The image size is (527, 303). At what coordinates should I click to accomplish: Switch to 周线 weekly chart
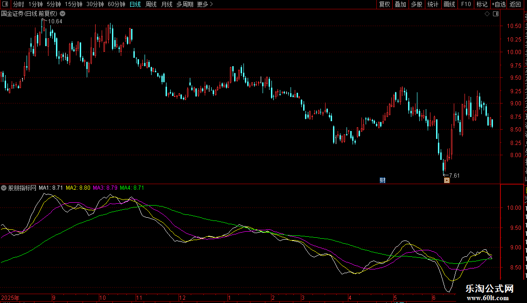tap(151, 4)
